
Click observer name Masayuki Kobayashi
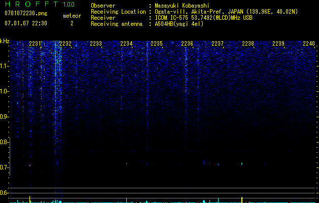[x=182, y=6]
